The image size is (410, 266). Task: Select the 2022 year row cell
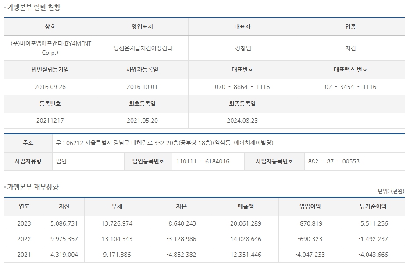tap(24, 239)
